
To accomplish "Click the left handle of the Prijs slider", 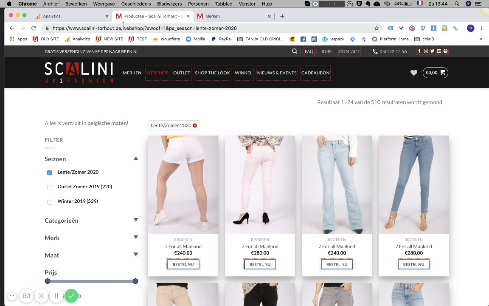I will [48, 281].
